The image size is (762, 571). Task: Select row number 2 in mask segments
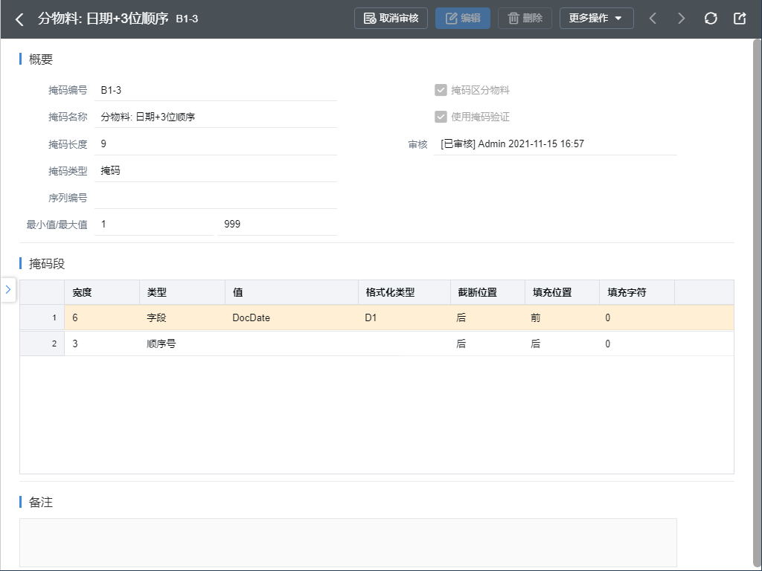click(42, 343)
